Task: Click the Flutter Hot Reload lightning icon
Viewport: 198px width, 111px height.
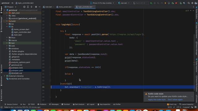Action: coord(165,3)
